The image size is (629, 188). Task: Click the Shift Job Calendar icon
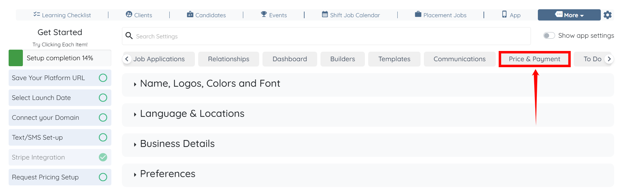pos(325,14)
